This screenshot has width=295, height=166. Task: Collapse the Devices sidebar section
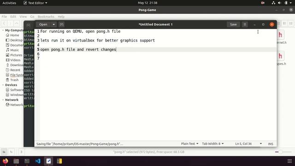[x=3, y=85]
